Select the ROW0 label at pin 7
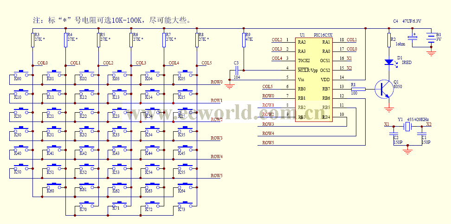This screenshot has width=451, height=224. pos(268,96)
